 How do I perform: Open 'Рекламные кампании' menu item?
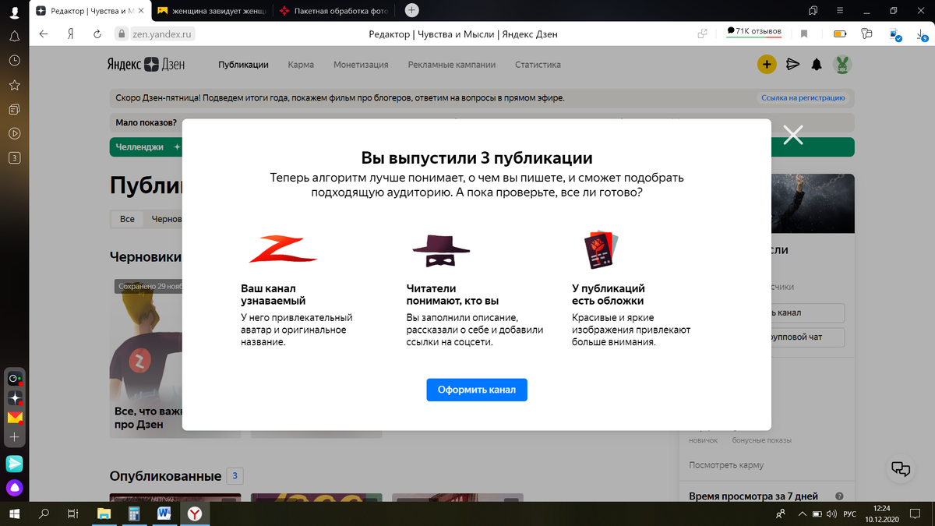[x=452, y=65]
